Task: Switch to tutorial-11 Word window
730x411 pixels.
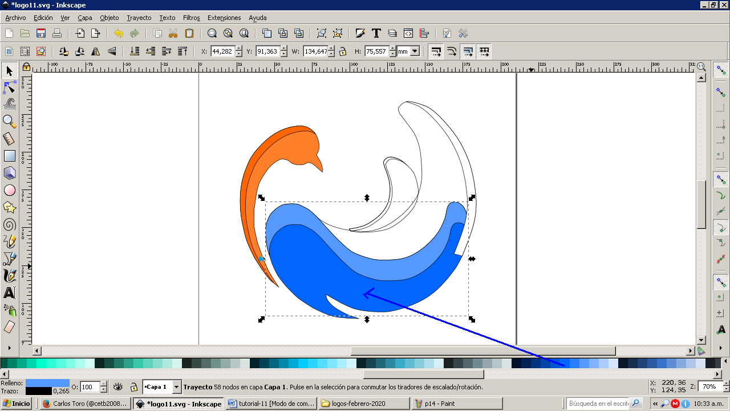Action: click(271, 404)
